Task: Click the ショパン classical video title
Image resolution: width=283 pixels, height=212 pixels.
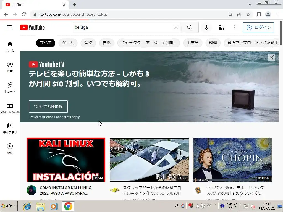Action: [x=235, y=190]
